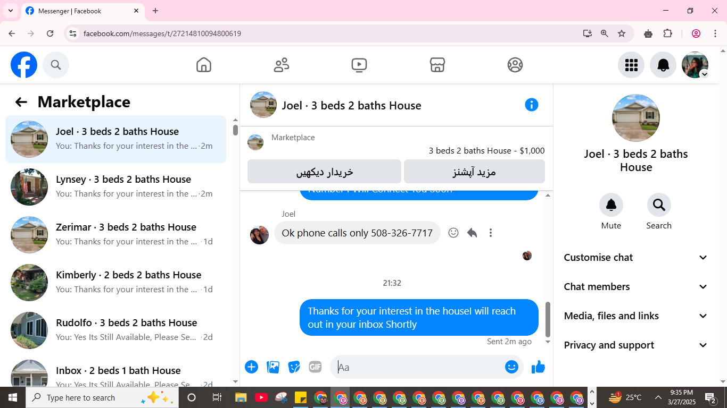Open Lynsey's 3 beds 2 baths House chat
The height and width of the screenshot is (408, 727).
point(115,187)
